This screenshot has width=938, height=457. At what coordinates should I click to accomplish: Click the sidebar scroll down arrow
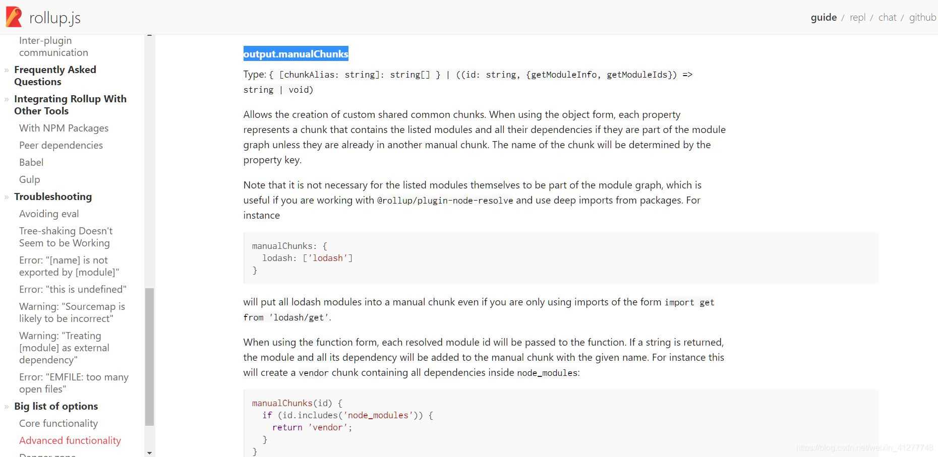[149, 453]
